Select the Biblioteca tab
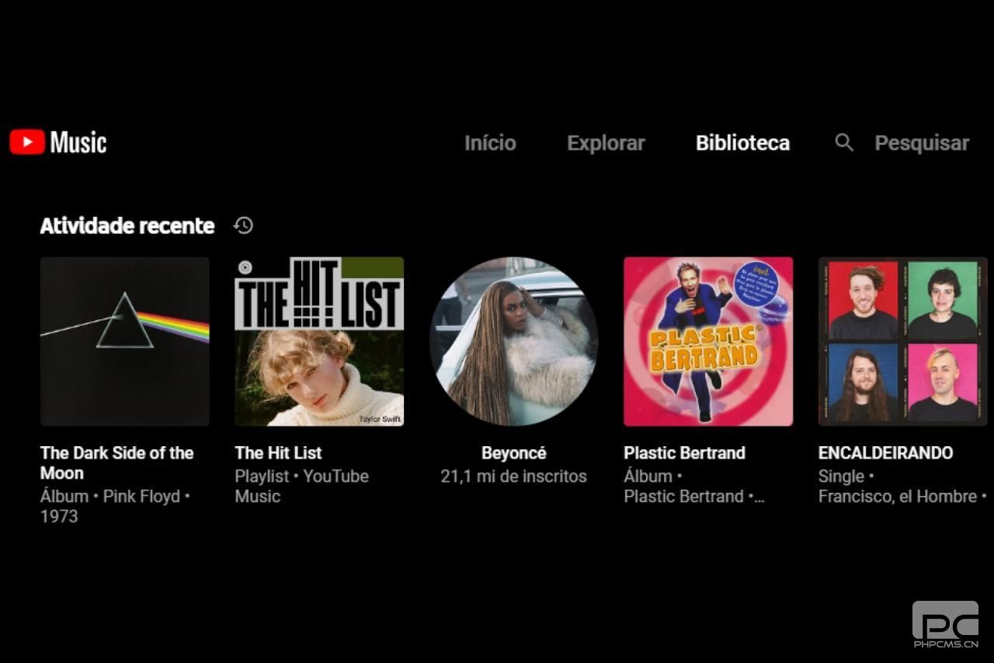The image size is (994, 663). coord(742,143)
